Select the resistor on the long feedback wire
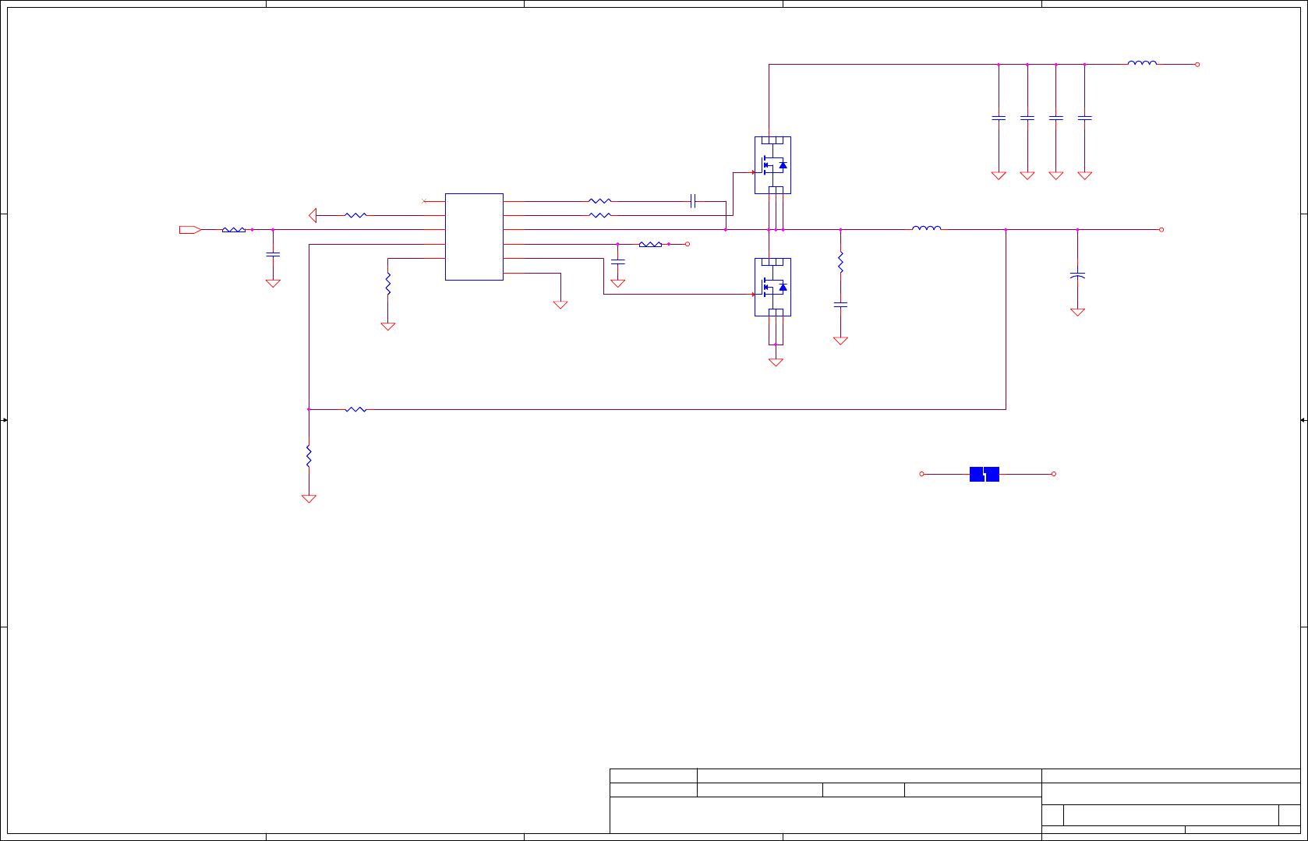Screen dimensions: 1308x841 click(x=355, y=409)
